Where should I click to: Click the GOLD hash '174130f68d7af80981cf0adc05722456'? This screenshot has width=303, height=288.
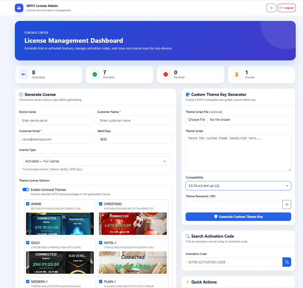[x=56, y=247]
